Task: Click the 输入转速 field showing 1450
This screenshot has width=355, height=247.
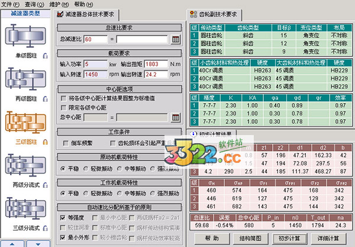Action: click(x=95, y=74)
